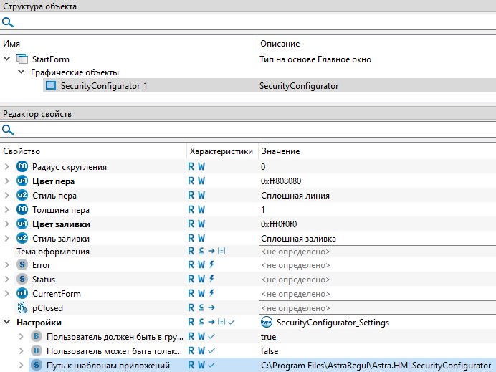Viewport: 496px width, 372px height.
Task: Click the pClosed hand pointer icon
Action: [x=22, y=308]
